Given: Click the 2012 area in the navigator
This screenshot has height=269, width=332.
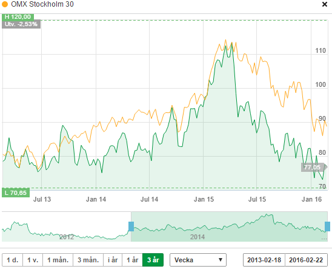Looking at the screenshot, I should (67, 237).
